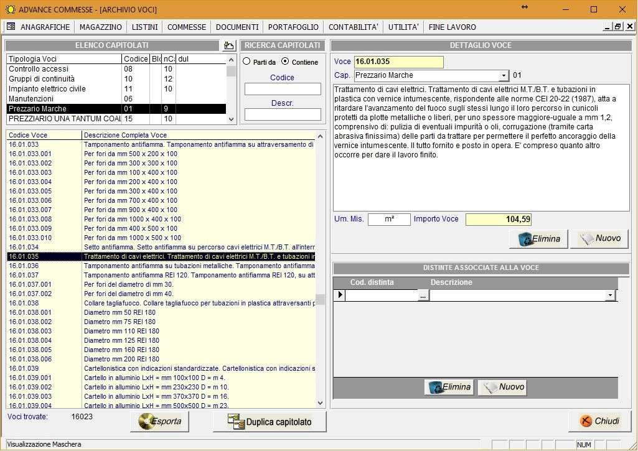This screenshot has width=638, height=451.
Task: Open the Cap. Prezzario Marche dropdown
Action: click(504, 76)
